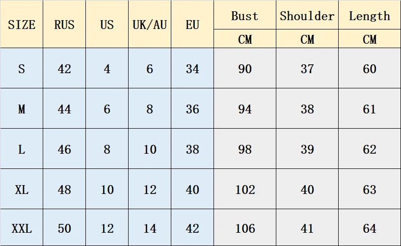Select the S size row label
Image resolution: width=401 pixels, height=246 pixels.
22,69
